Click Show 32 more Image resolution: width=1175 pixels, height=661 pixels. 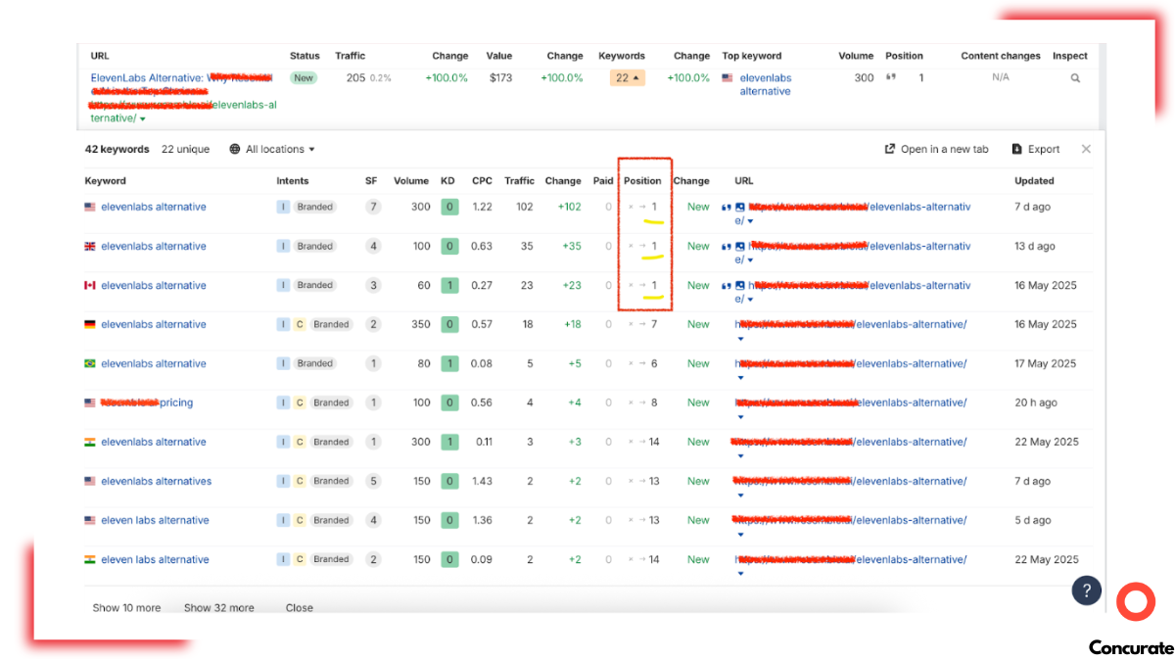219,608
